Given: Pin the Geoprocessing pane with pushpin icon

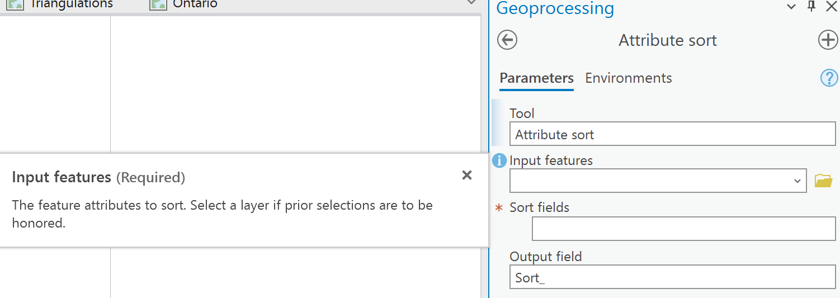Looking at the screenshot, I should tap(811, 7).
